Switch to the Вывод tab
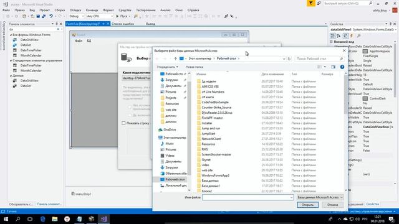Screen dimensions: 399x224 point(150,24)
